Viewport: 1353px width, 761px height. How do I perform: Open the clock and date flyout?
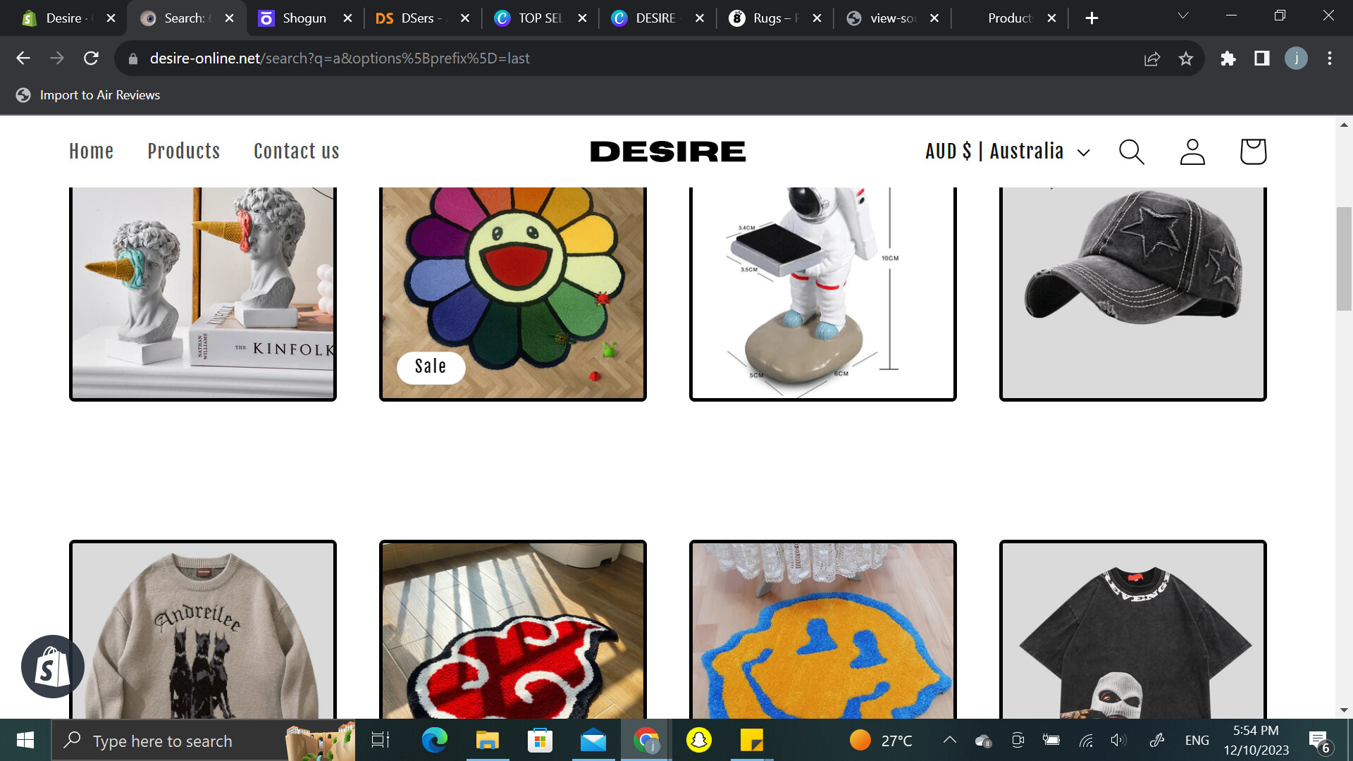point(1256,741)
